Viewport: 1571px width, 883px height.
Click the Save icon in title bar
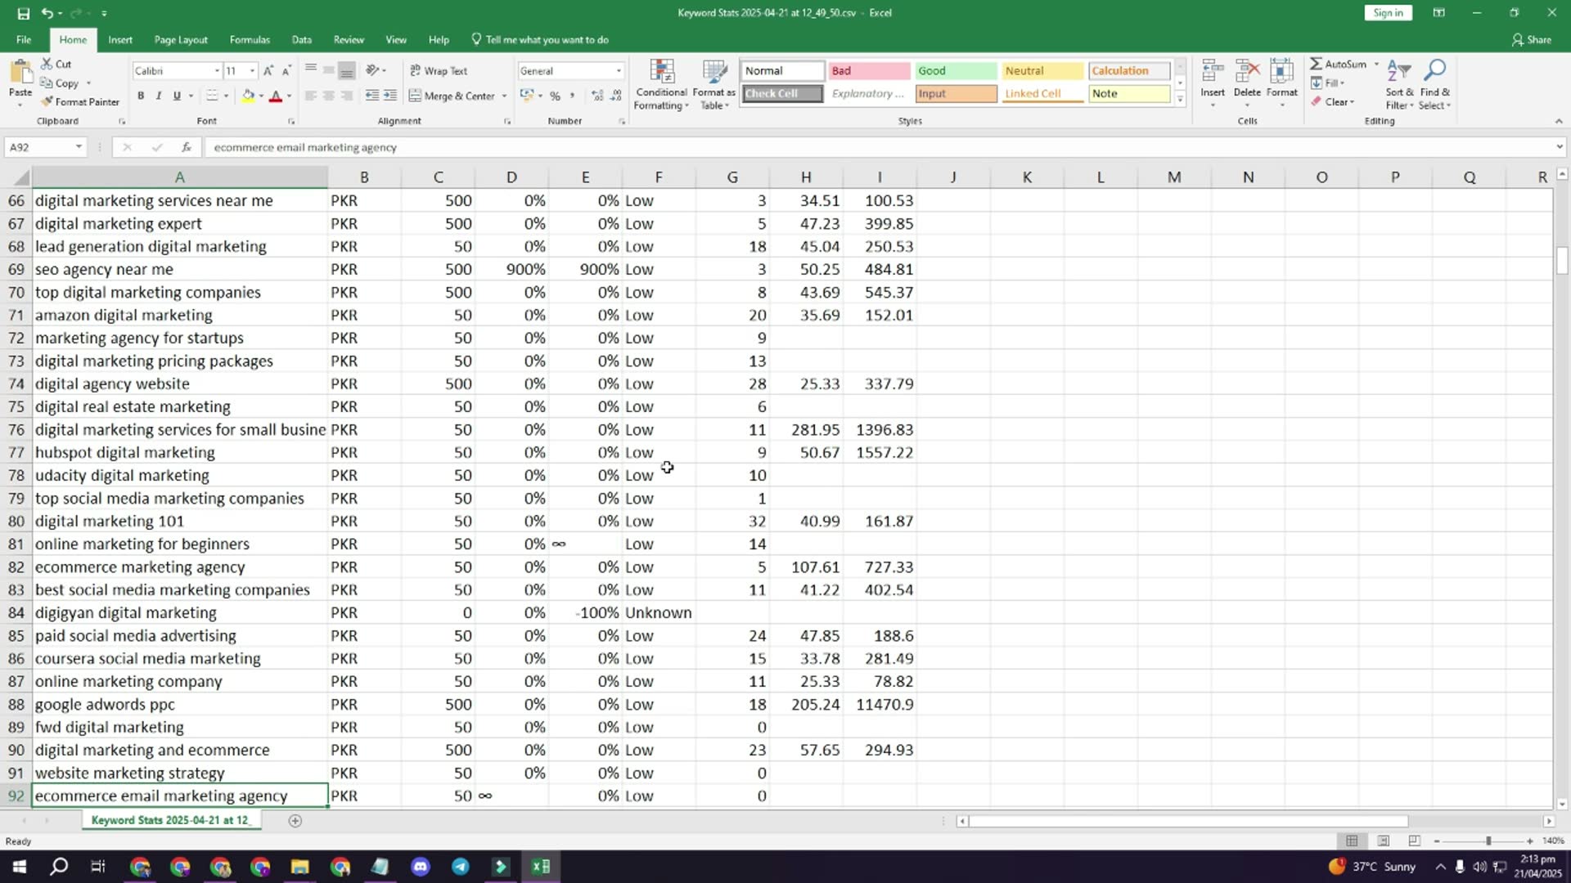(x=23, y=13)
